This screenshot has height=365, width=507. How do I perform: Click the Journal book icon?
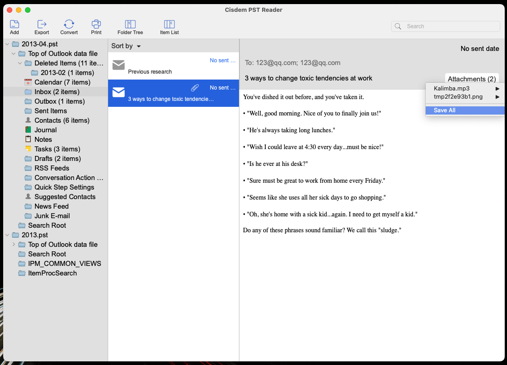click(28, 130)
